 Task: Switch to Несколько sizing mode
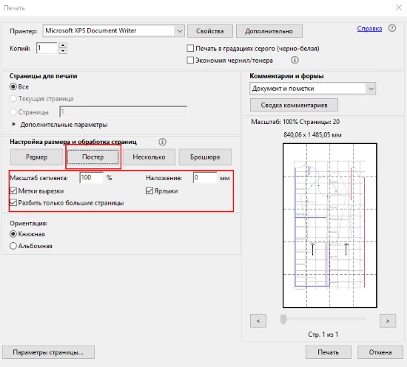[x=149, y=157]
